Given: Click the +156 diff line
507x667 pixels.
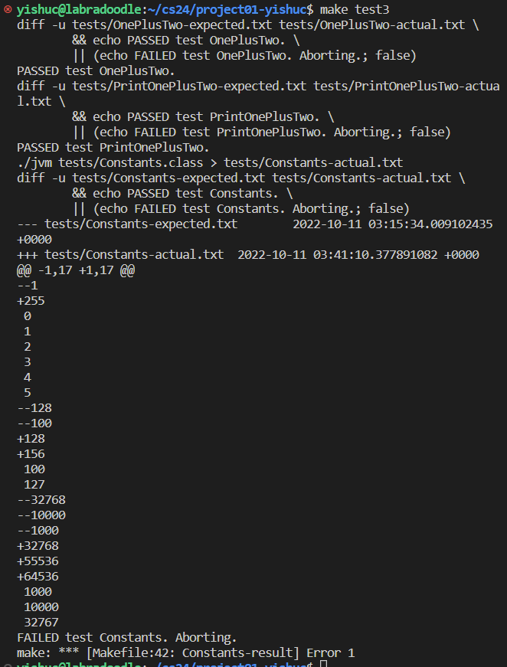Looking at the screenshot, I should click(x=31, y=453).
